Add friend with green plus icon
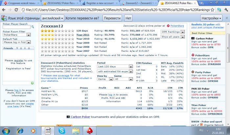Screen dimensions: 230x135 (x=32, y=83)
